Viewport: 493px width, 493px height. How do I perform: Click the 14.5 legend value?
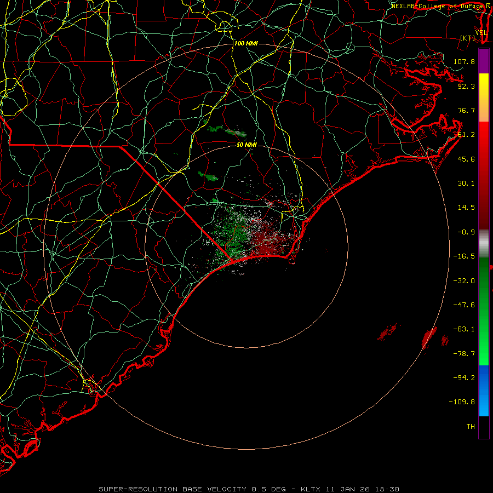(466, 208)
